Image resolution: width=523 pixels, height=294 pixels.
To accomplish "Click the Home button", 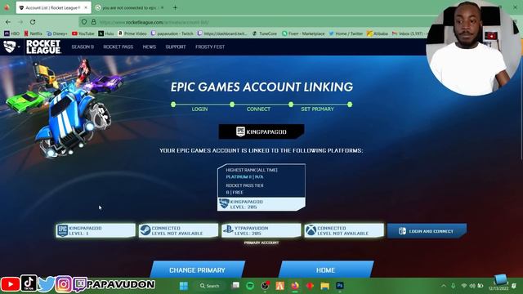I will coord(325,269).
